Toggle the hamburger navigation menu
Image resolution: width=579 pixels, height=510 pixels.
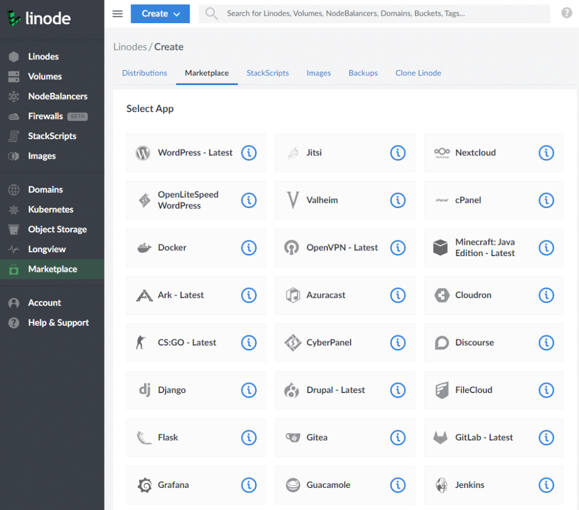click(117, 14)
